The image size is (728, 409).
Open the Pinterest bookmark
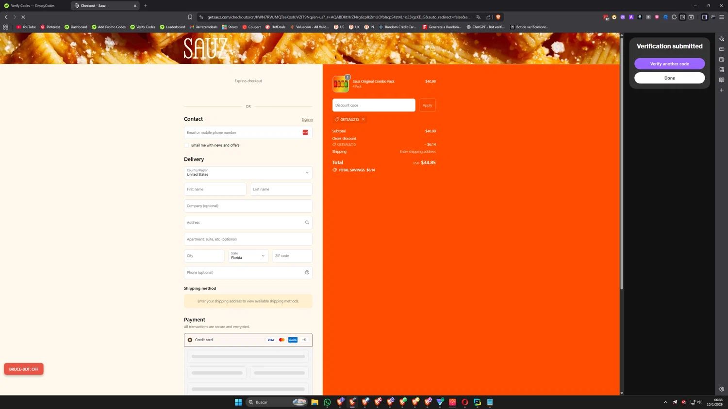(x=50, y=27)
